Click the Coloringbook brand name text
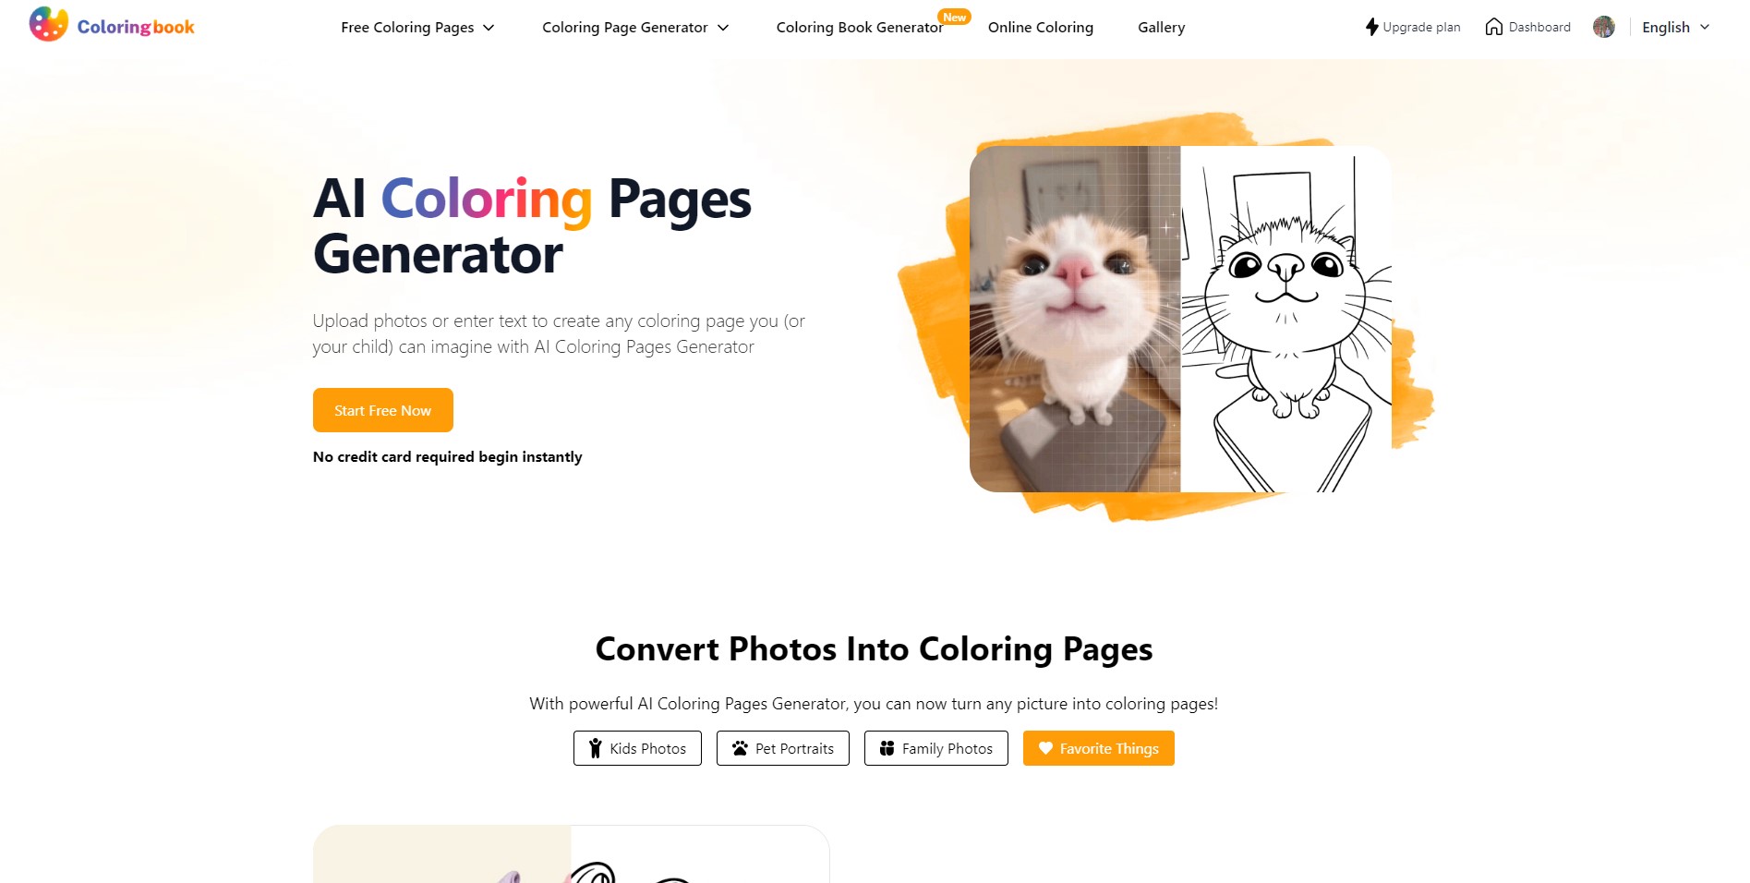The height and width of the screenshot is (883, 1750). [136, 27]
